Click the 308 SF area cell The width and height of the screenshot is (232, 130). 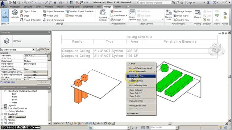(134, 51)
